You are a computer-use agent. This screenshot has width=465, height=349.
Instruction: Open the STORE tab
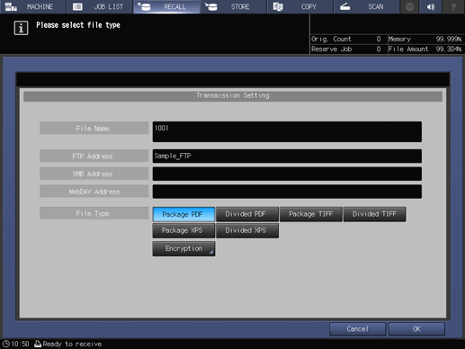coord(234,6)
